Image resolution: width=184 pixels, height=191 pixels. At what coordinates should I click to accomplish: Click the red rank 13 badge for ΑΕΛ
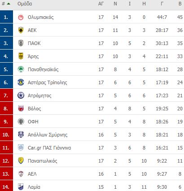click(x=6, y=174)
